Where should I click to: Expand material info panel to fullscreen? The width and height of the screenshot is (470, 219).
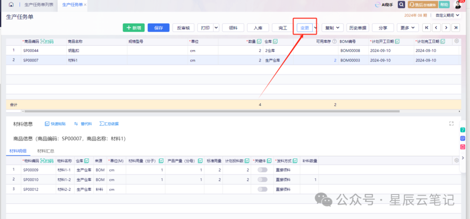coord(451,124)
